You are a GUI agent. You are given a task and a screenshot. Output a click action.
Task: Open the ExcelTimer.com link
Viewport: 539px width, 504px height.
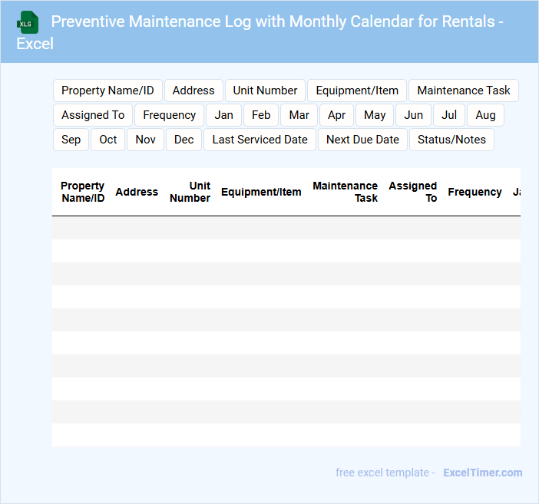(483, 473)
